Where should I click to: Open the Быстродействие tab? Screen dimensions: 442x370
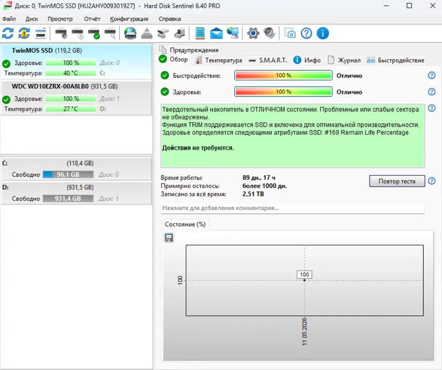pos(396,60)
